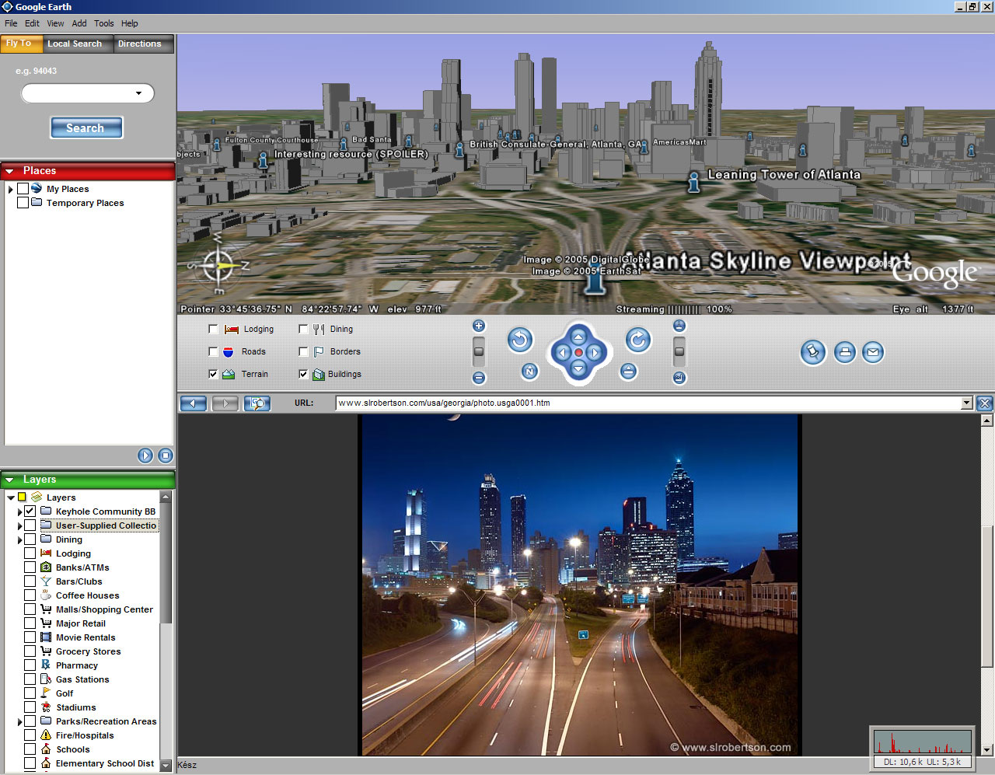Go back in the embedded browser

pyautogui.click(x=193, y=403)
